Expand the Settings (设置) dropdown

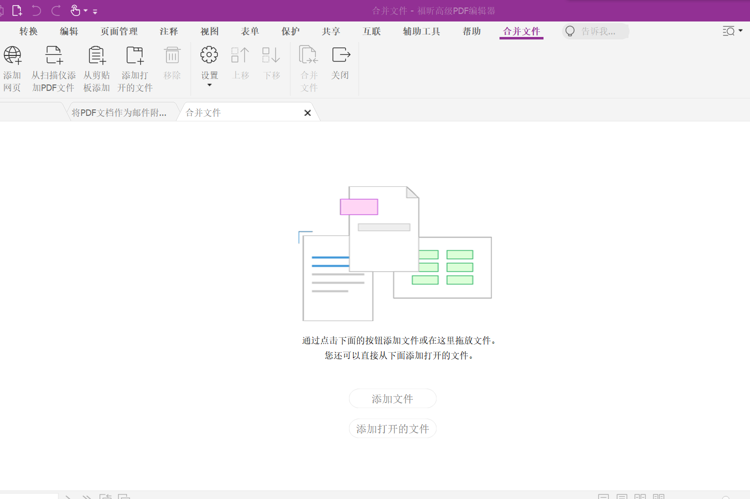[209, 85]
